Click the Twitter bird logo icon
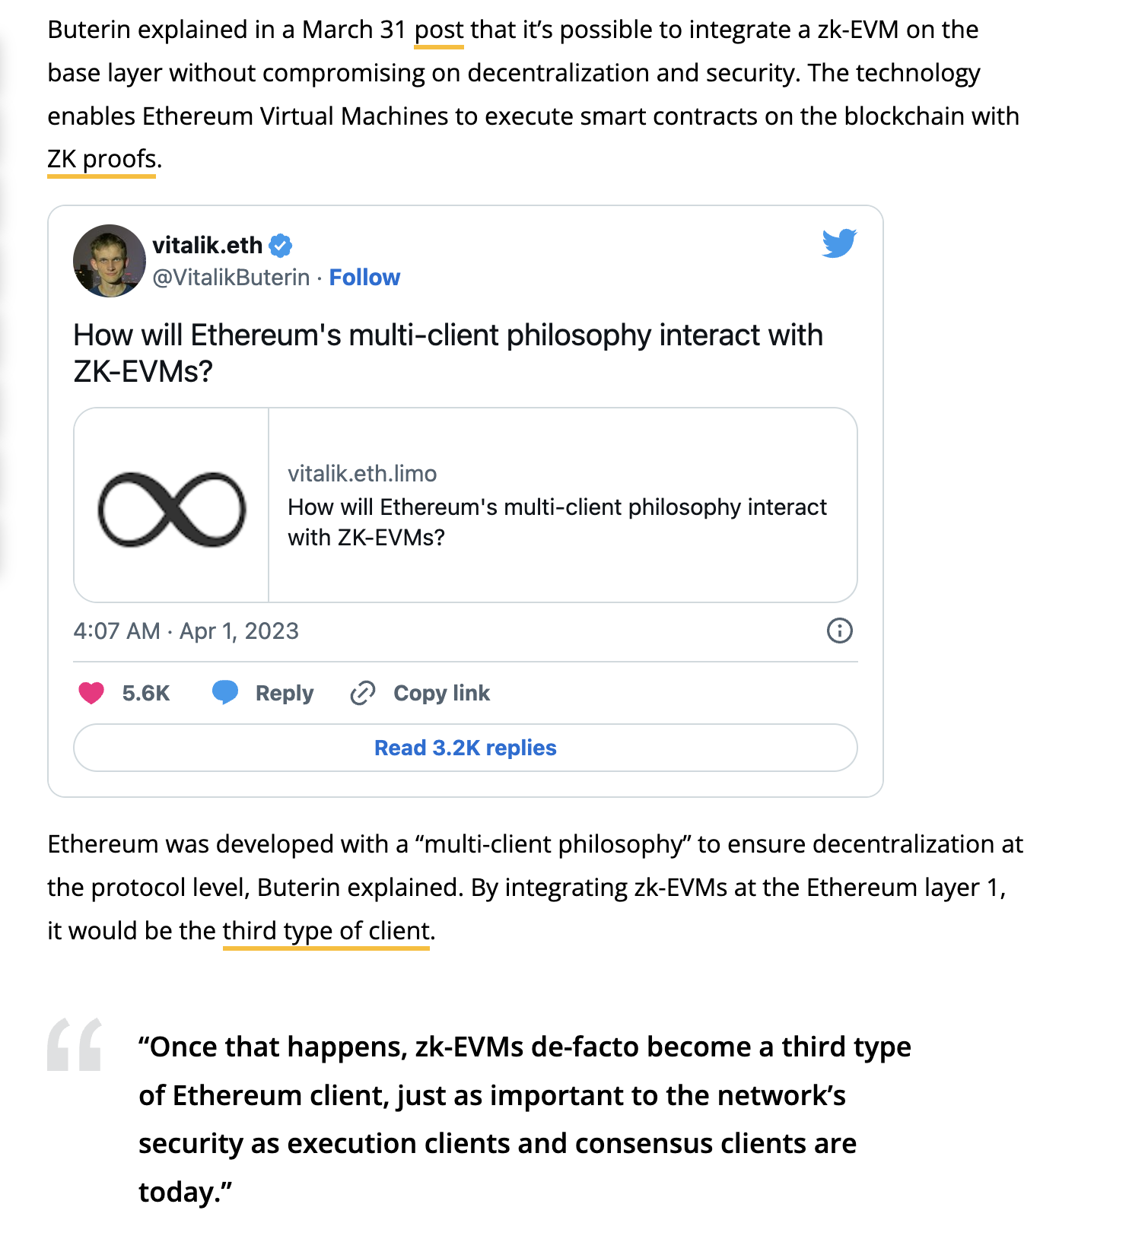 pos(839,243)
